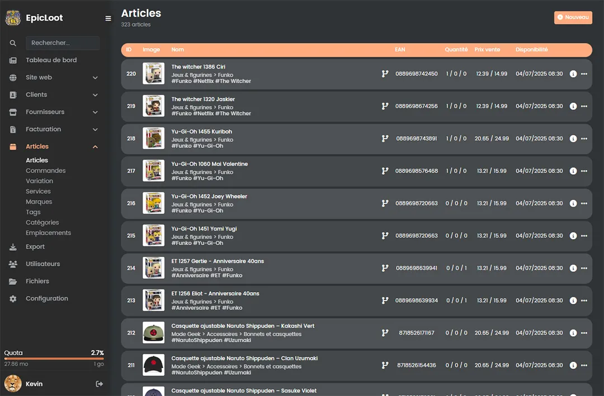The width and height of the screenshot is (604, 396).
Task: Click the Tableau de bord icon
Action: click(x=13, y=60)
